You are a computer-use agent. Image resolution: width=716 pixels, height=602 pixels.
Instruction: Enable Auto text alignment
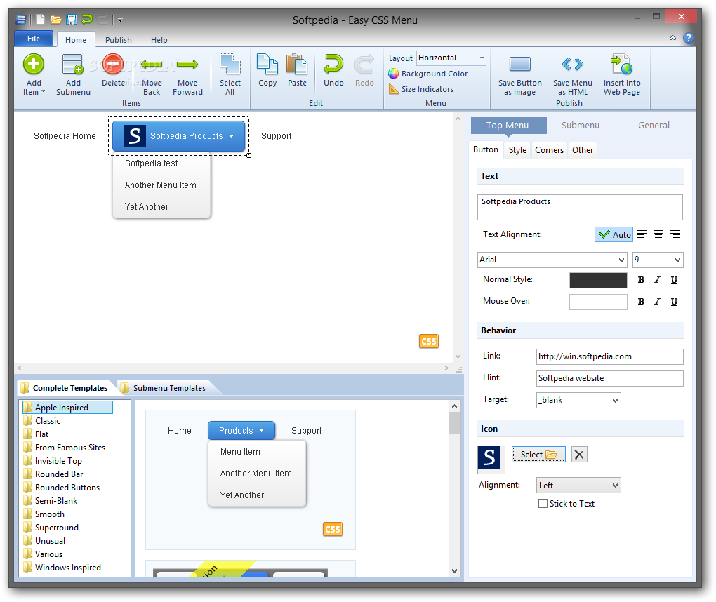tap(614, 234)
